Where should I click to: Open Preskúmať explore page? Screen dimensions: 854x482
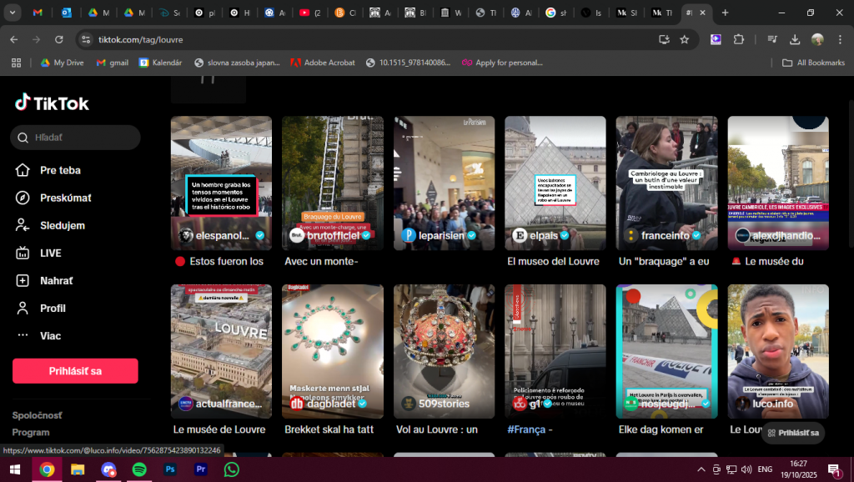click(65, 198)
